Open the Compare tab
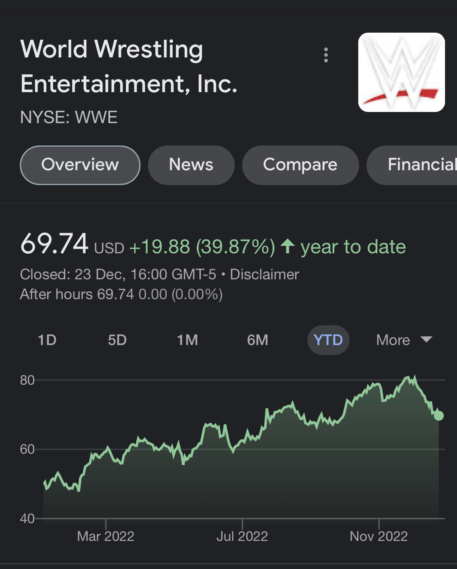457x569 pixels. (x=300, y=165)
